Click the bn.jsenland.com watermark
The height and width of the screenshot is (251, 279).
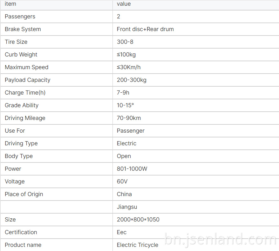(220, 240)
